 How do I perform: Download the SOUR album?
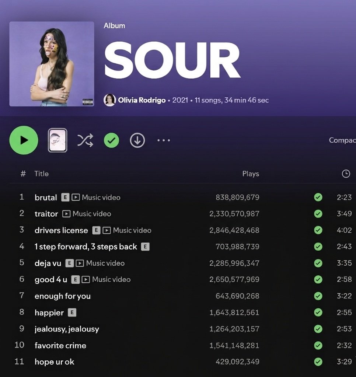click(x=137, y=140)
